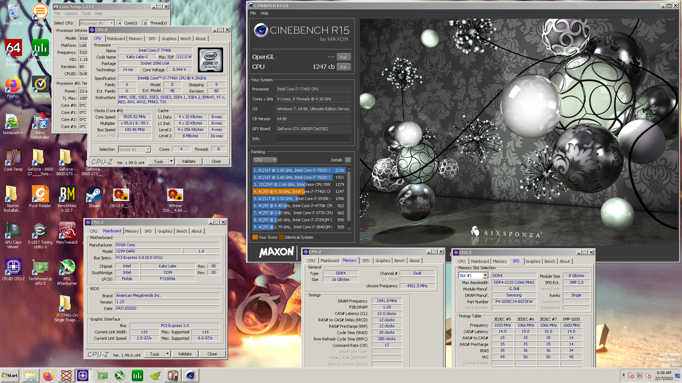This screenshot has height=383, width=682.
Task: Open the i7-7740x On Single Stage folder
Action: click(67, 308)
